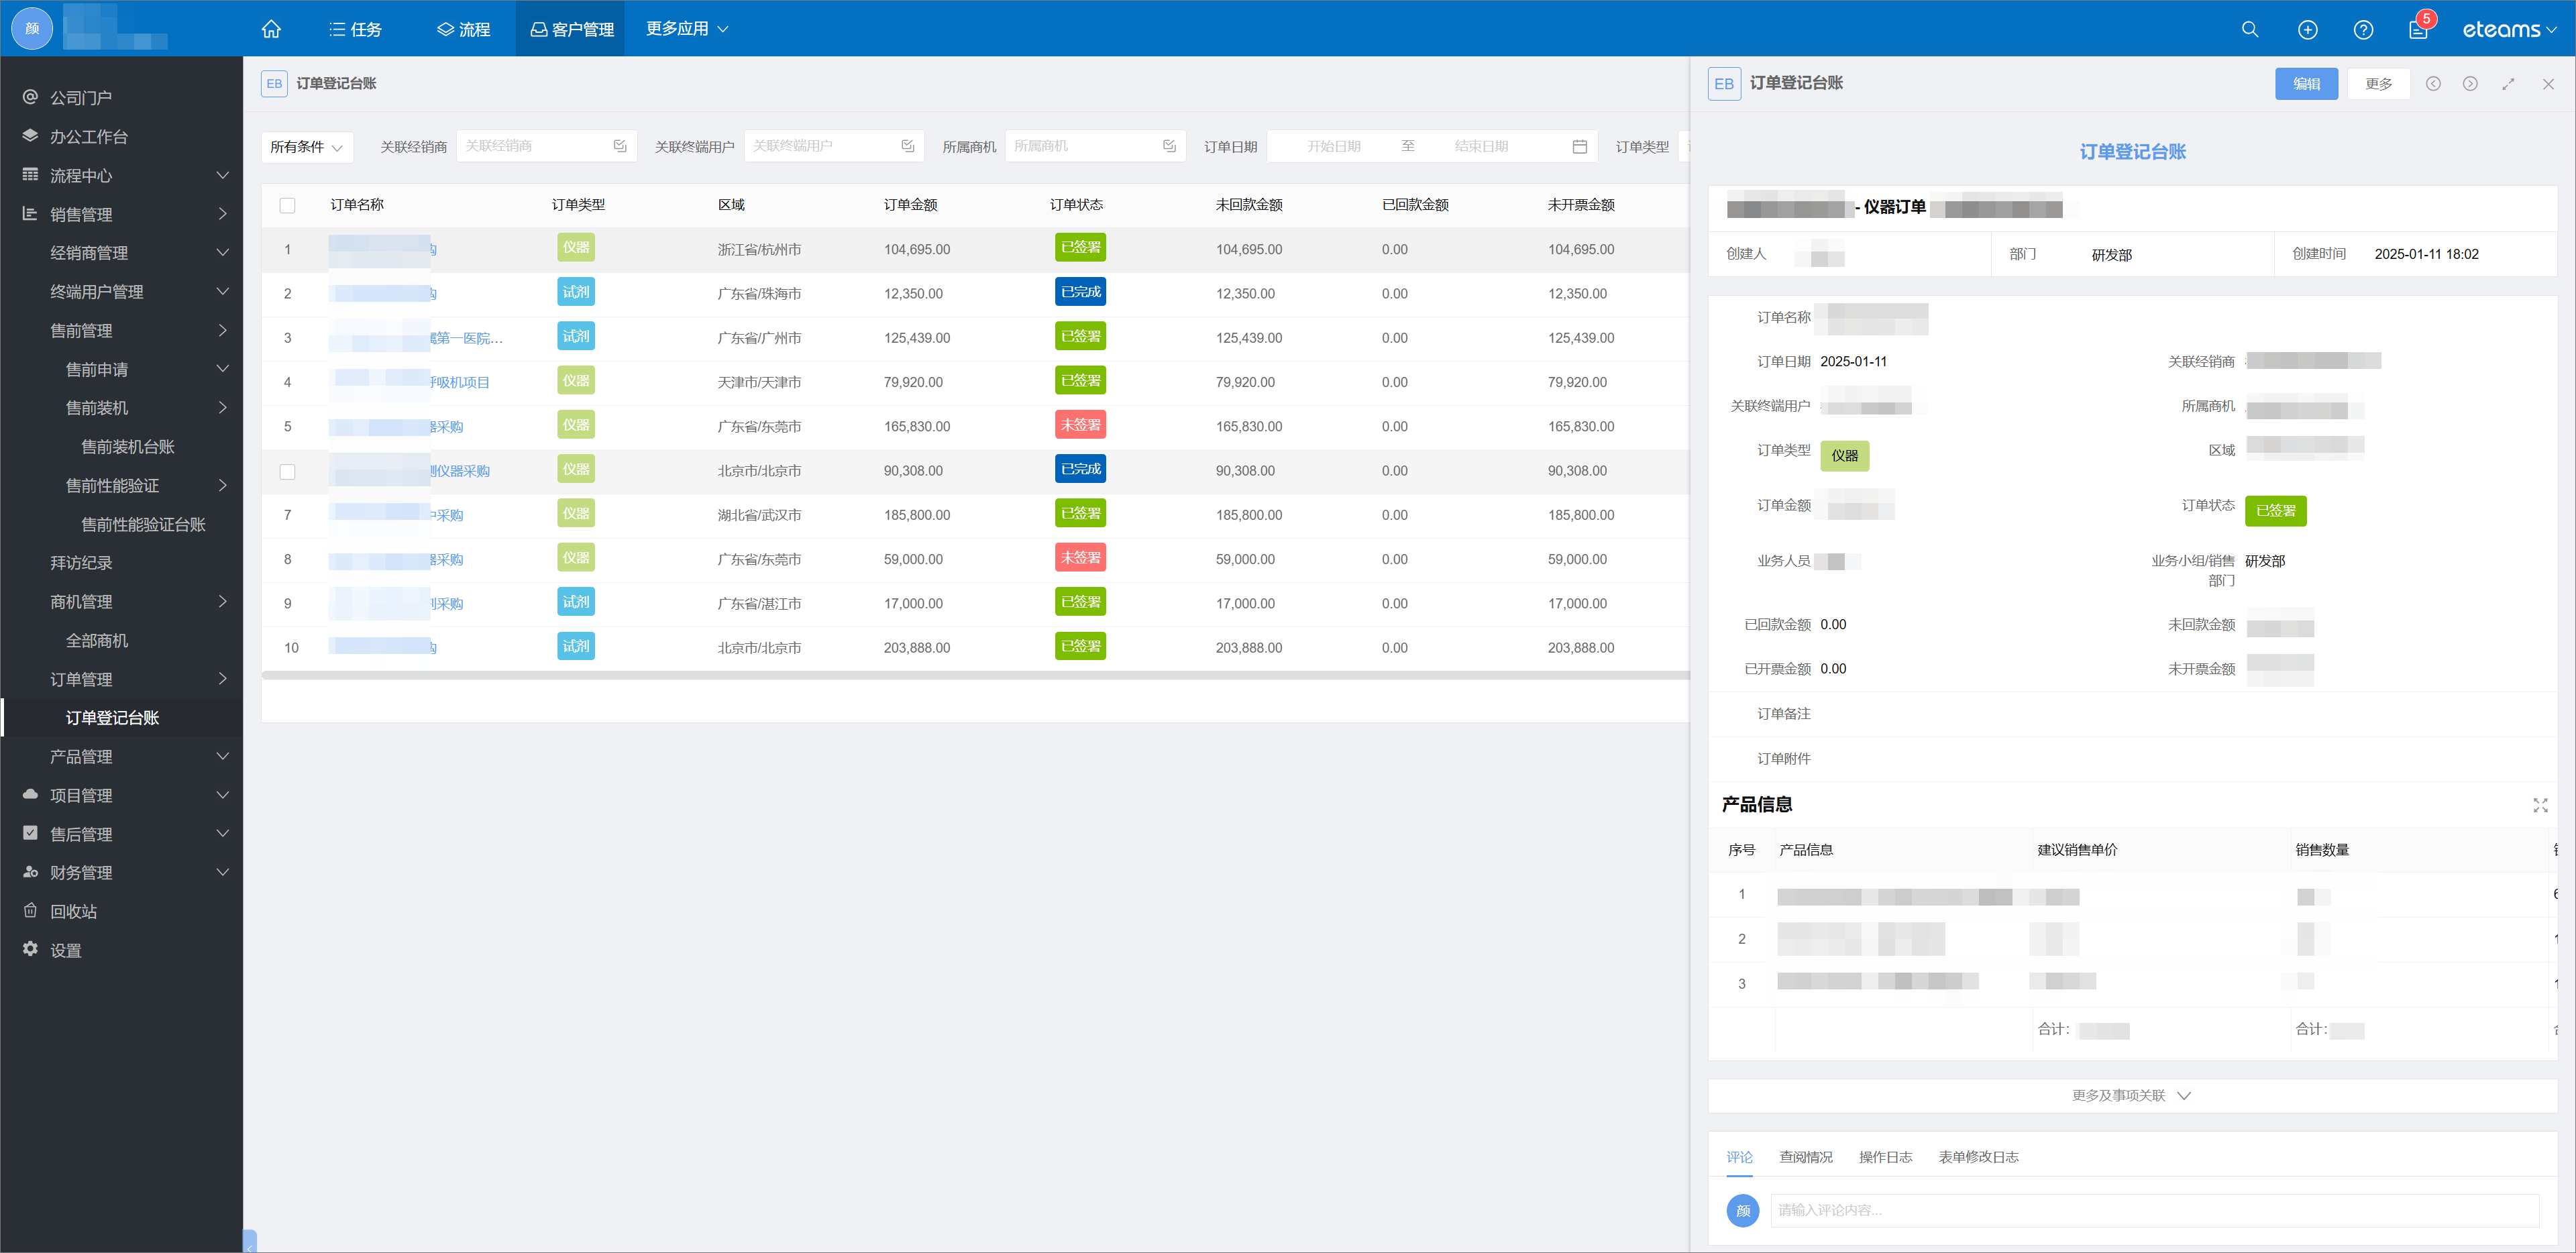The height and width of the screenshot is (1253, 2576).
Task: Click the plus quick-create icon in top bar
Action: tap(2307, 29)
